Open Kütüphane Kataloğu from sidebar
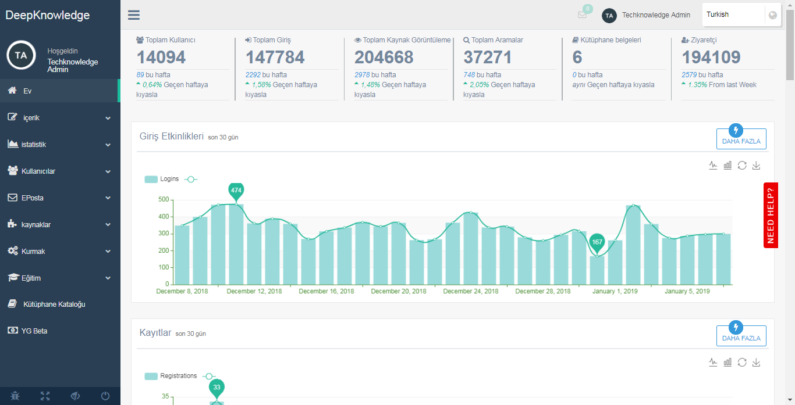This screenshot has height=405, width=795. click(x=54, y=304)
